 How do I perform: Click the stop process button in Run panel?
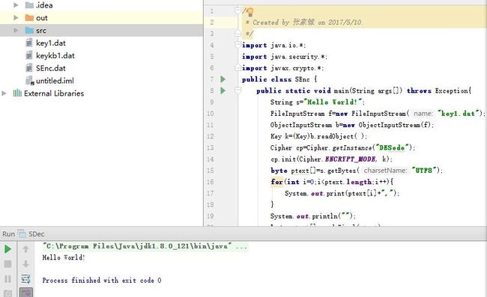click(7, 264)
